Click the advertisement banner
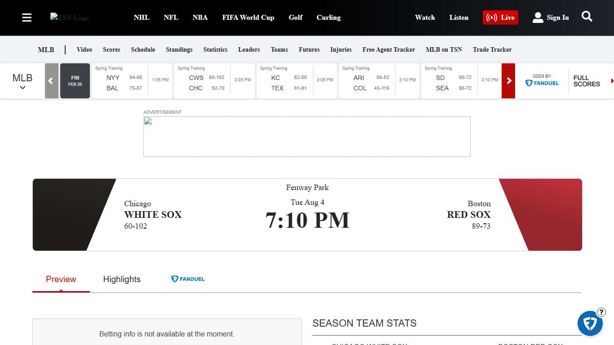Viewport: 614px width, 345px height. (307, 137)
